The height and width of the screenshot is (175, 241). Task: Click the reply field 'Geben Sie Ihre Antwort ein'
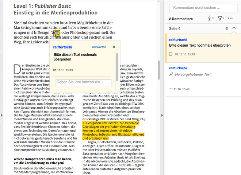click(84, 83)
